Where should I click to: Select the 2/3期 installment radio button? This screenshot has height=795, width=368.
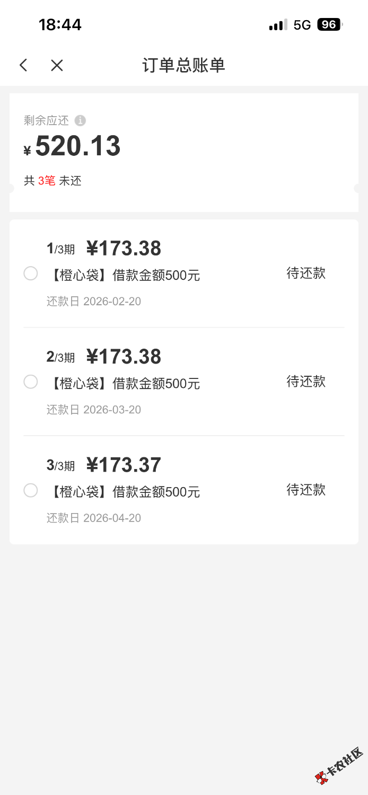[x=31, y=382]
